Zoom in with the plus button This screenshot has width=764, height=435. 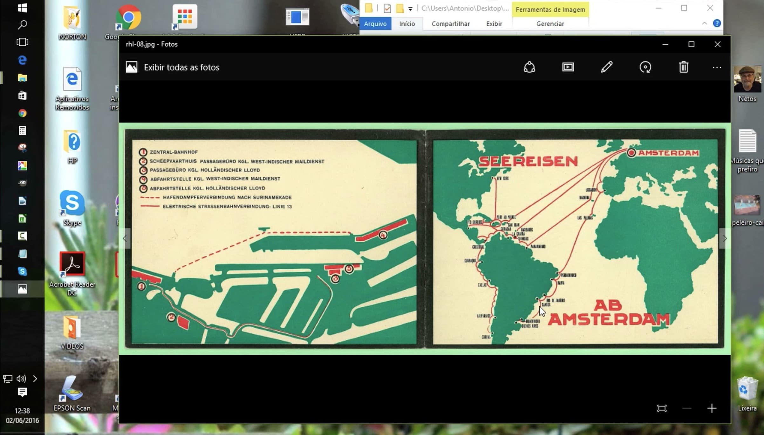(x=712, y=408)
